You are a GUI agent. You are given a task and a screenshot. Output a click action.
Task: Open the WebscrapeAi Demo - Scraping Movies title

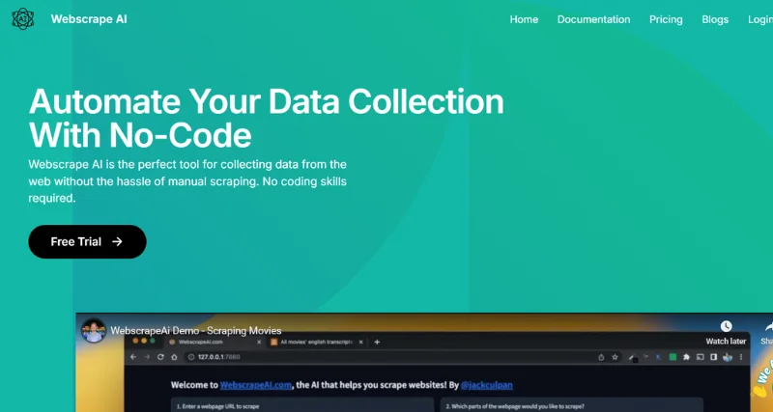tap(196, 331)
